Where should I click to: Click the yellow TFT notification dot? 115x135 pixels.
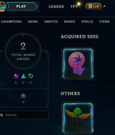pos(79,4)
